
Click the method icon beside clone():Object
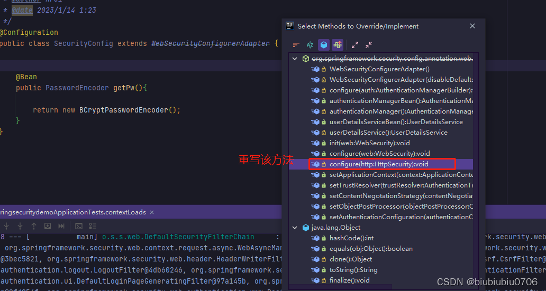[315, 259]
